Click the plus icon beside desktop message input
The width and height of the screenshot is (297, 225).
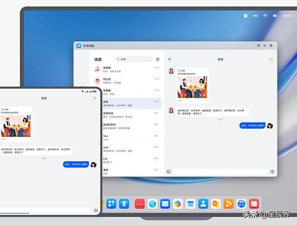point(272,172)
